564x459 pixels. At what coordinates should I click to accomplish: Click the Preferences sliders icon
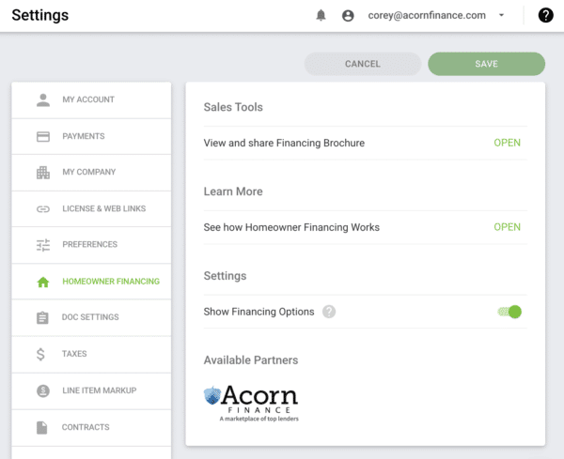coord(43,245)
